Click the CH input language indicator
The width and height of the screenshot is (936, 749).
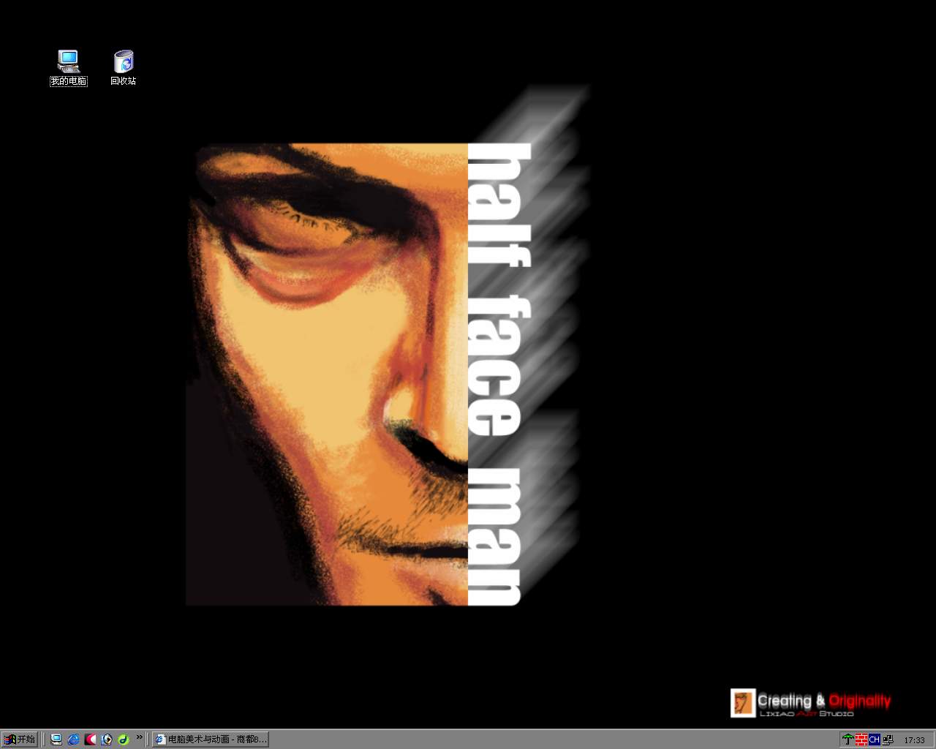tap(875, 739)
